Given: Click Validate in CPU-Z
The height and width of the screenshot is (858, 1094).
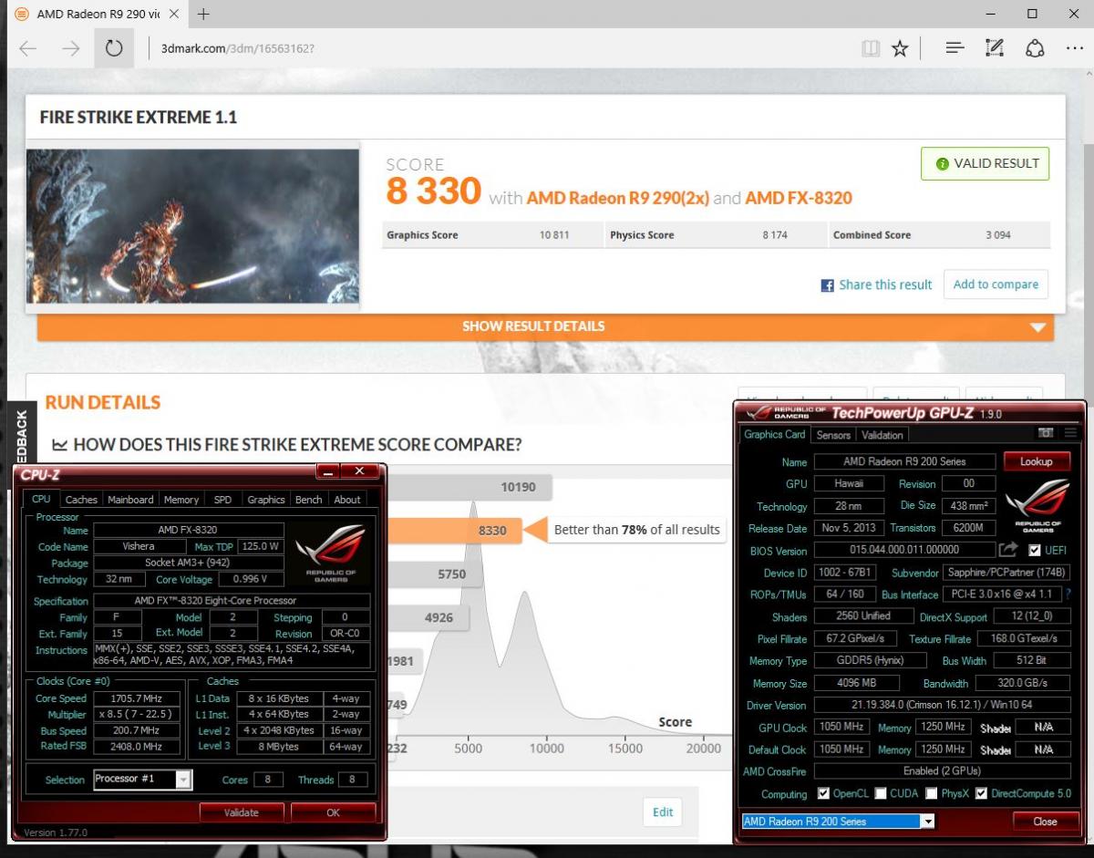Looking at the screenshot, I should (x=242, y=812).
